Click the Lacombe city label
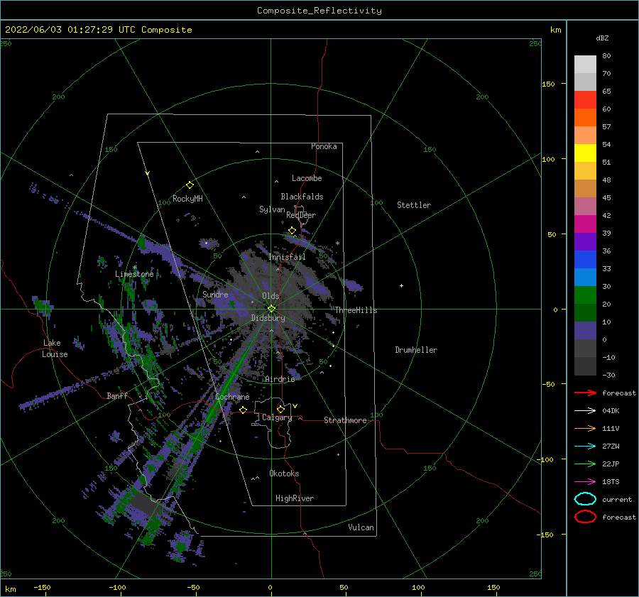The height and width of the screenshot is (597, 639). point(307,178)
